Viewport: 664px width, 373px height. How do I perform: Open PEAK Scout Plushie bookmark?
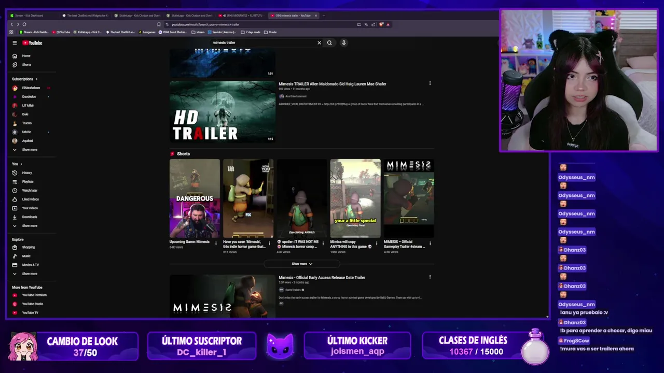pyautogui.click(x=174, y=32)
